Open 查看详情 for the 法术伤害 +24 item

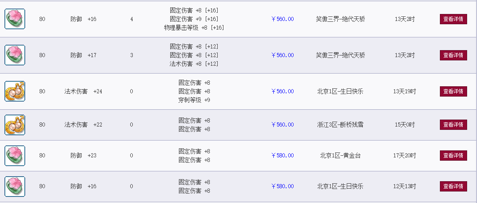coord(453,91)
